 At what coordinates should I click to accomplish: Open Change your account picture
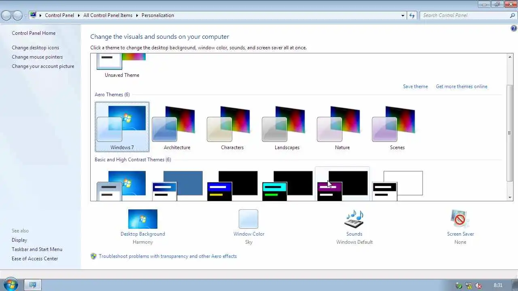click(43, 66)
